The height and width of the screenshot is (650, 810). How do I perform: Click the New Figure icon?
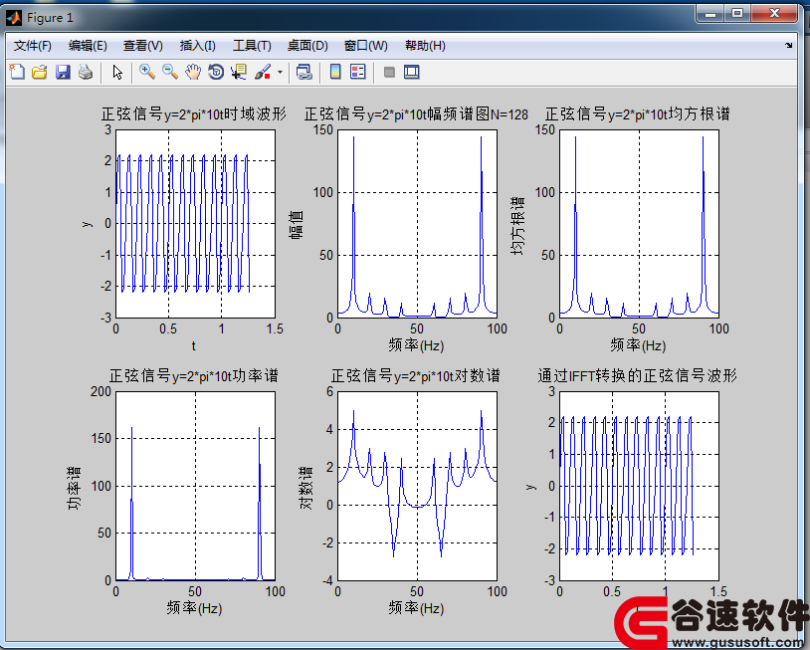(17, 72)
